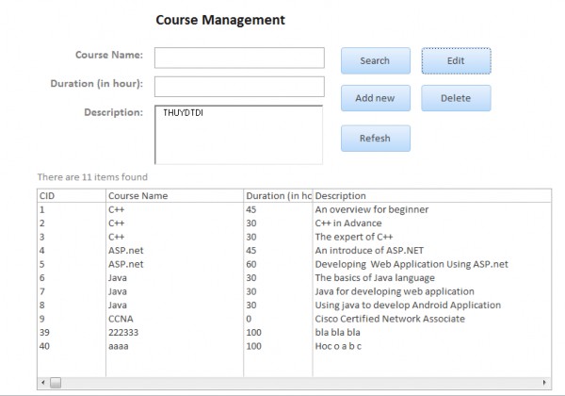Click the Search button
Image resolution: width=565 pixels, height=396 pixels.
tap(375, 60)
